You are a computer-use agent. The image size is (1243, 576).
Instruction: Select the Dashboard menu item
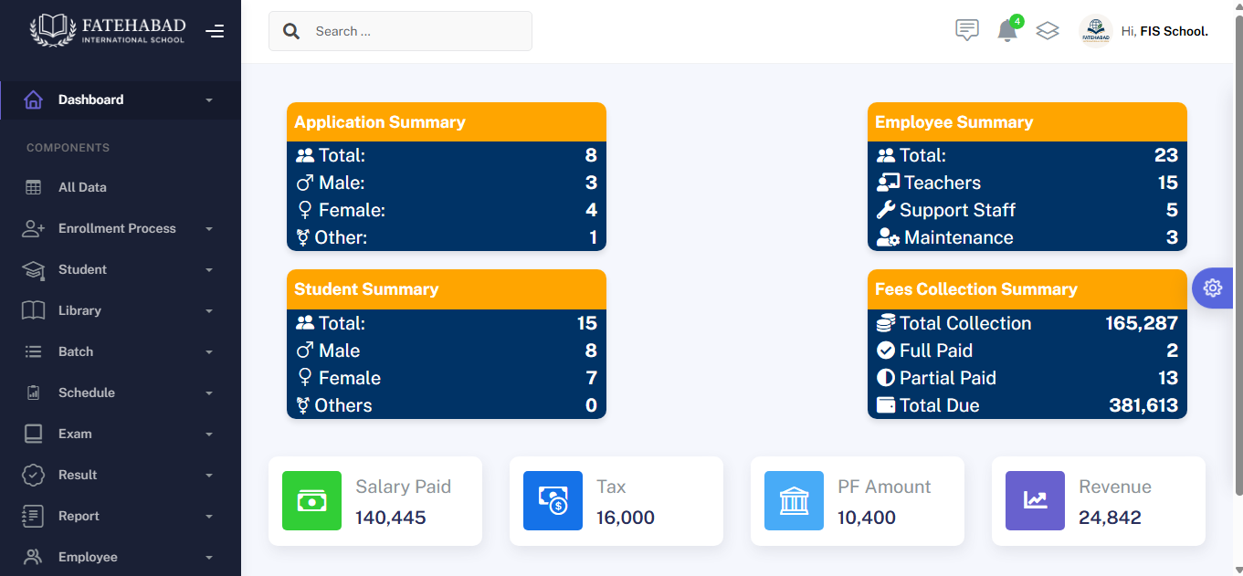[x=121, y=99]
